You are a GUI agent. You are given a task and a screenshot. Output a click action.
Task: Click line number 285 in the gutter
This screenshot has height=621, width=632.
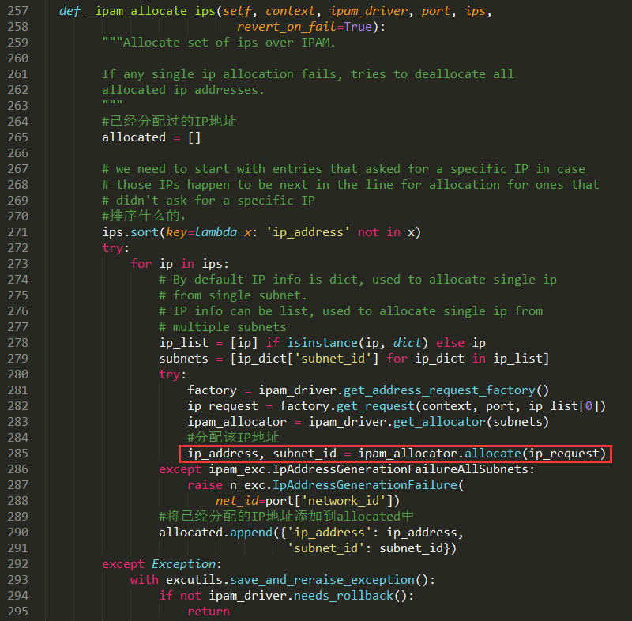coord(18,454)
